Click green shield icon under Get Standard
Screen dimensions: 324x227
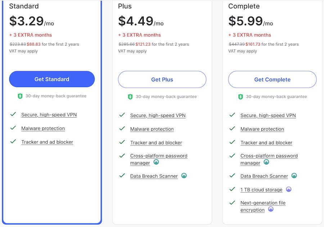(20, 96)
